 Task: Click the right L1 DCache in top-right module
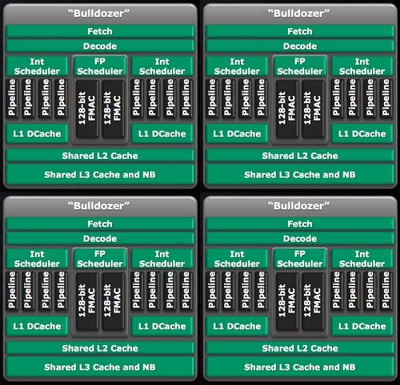[362, 134]
